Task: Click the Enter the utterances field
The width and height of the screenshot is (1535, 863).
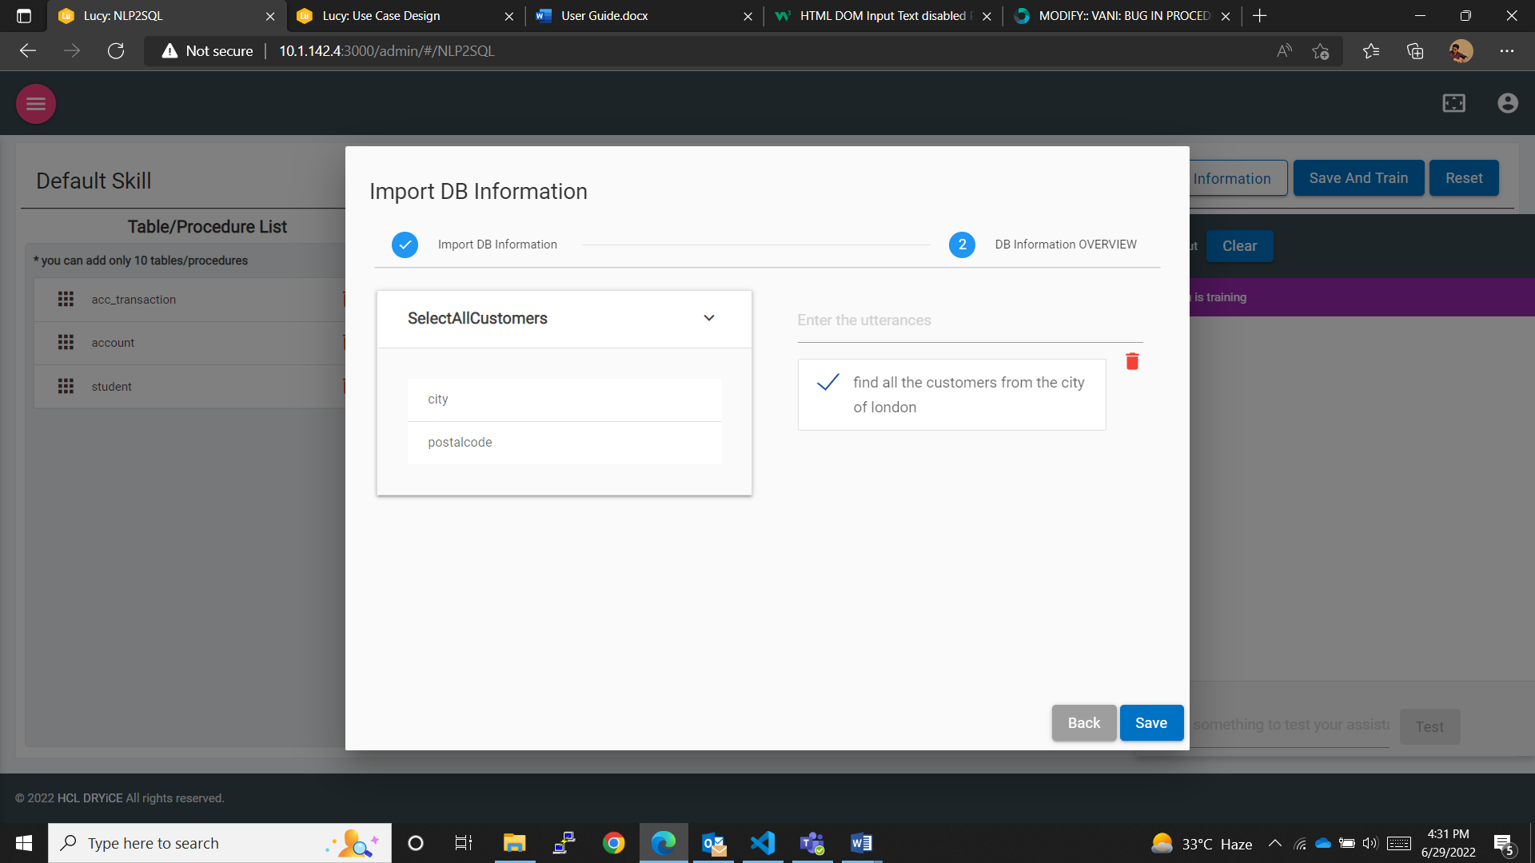Action: coord(969,320)
